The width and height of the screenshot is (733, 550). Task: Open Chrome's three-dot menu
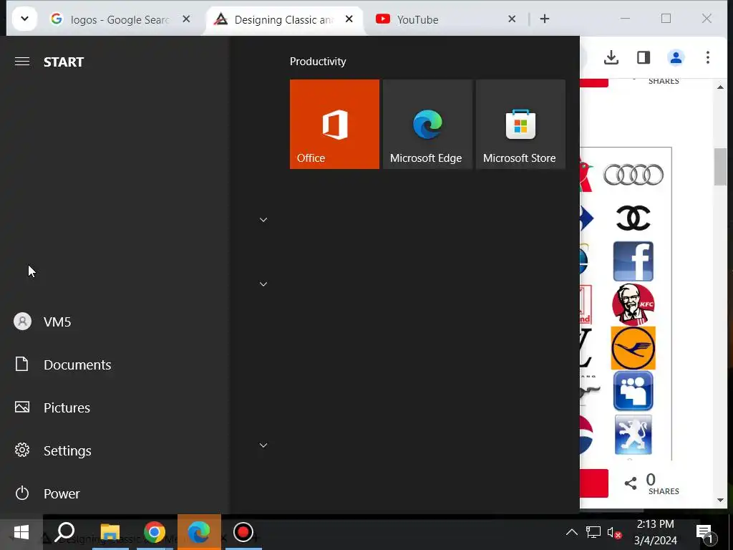pyautogui.click(x=708, y=57)
